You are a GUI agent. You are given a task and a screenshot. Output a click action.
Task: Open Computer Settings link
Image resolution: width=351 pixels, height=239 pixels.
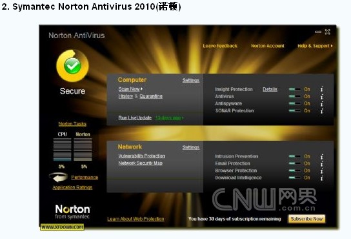[x=191, y=80]
